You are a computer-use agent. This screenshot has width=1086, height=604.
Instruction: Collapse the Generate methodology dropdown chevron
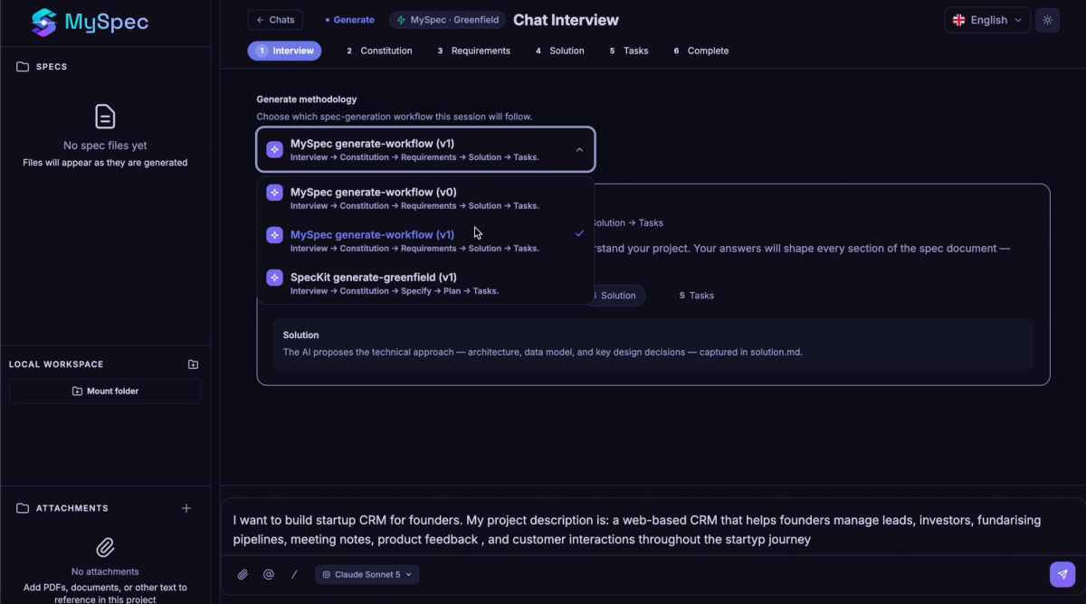pyautogui.click(x=579, y=150)
